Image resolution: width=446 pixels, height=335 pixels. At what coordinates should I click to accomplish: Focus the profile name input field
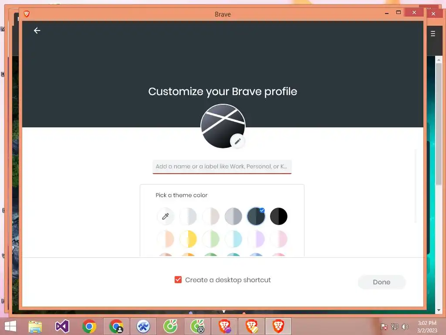[222, 167]
